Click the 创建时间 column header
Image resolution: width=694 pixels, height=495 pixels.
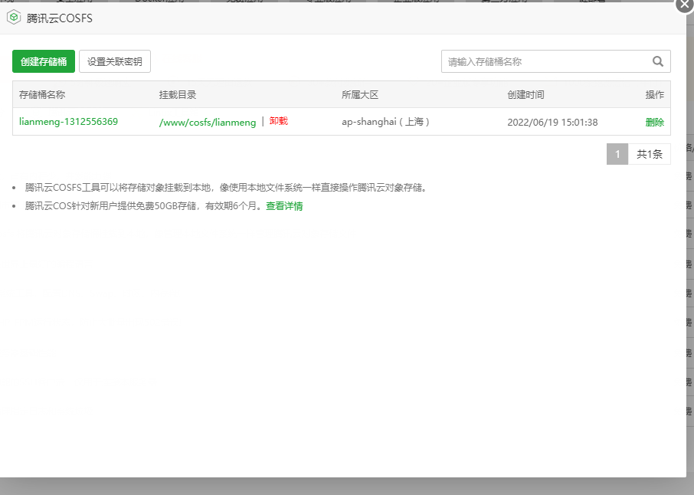(x=525, y=95)
